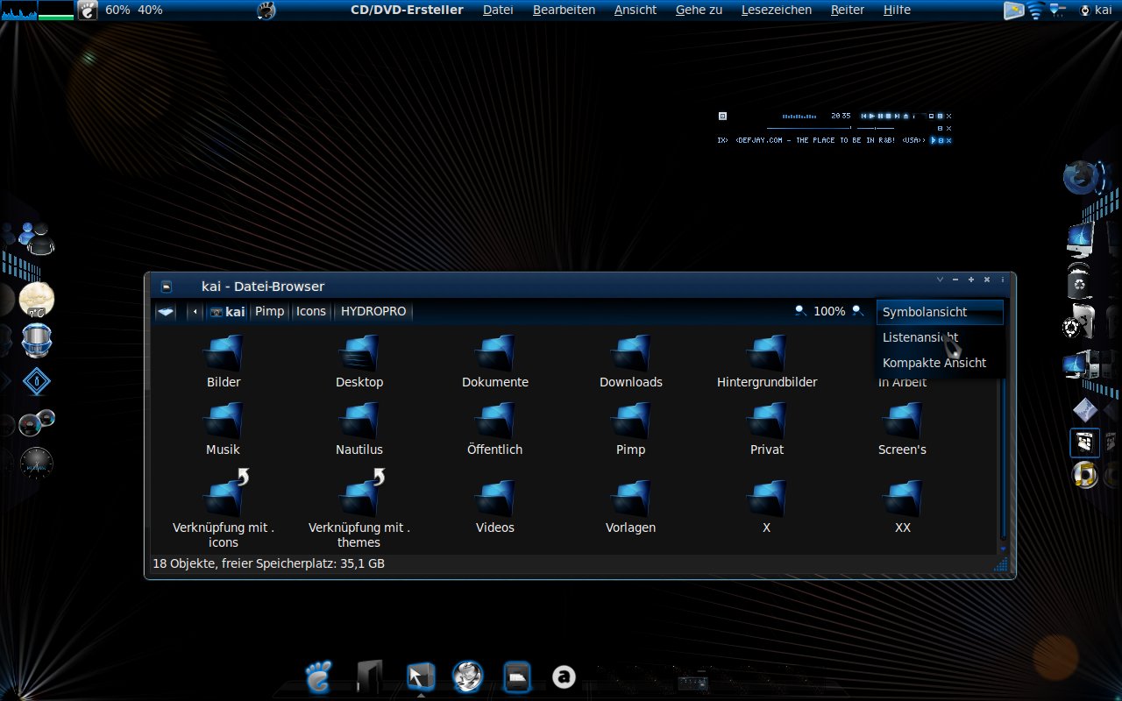1122x701 pixels.
Task: Open the Thunderbird icon in bottom dock
Action: click(x=467, y=676)
